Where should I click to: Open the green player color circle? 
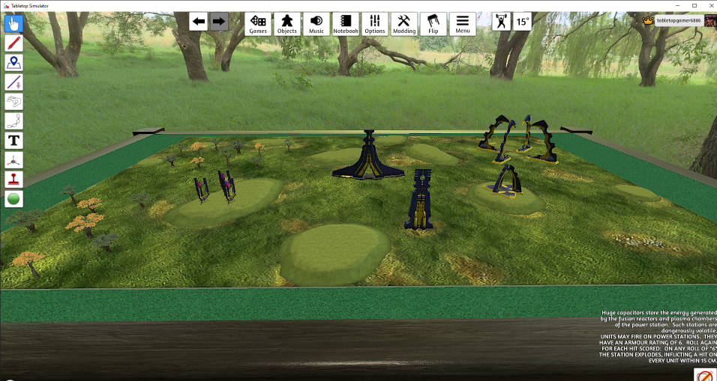pyautogui.click(x=13, y=199)
